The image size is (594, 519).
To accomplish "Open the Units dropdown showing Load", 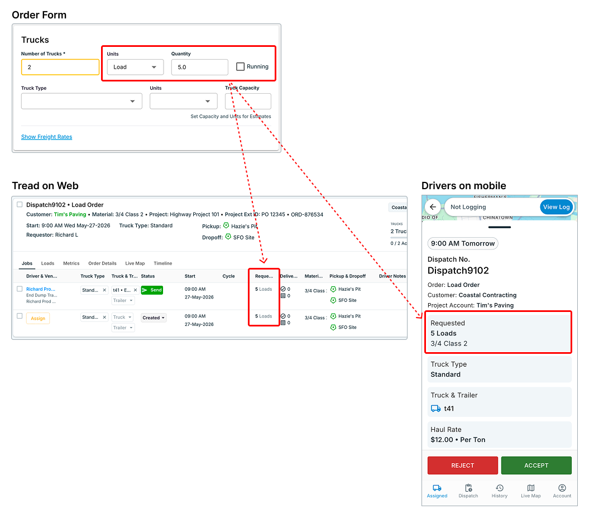I will click(135, 67).
